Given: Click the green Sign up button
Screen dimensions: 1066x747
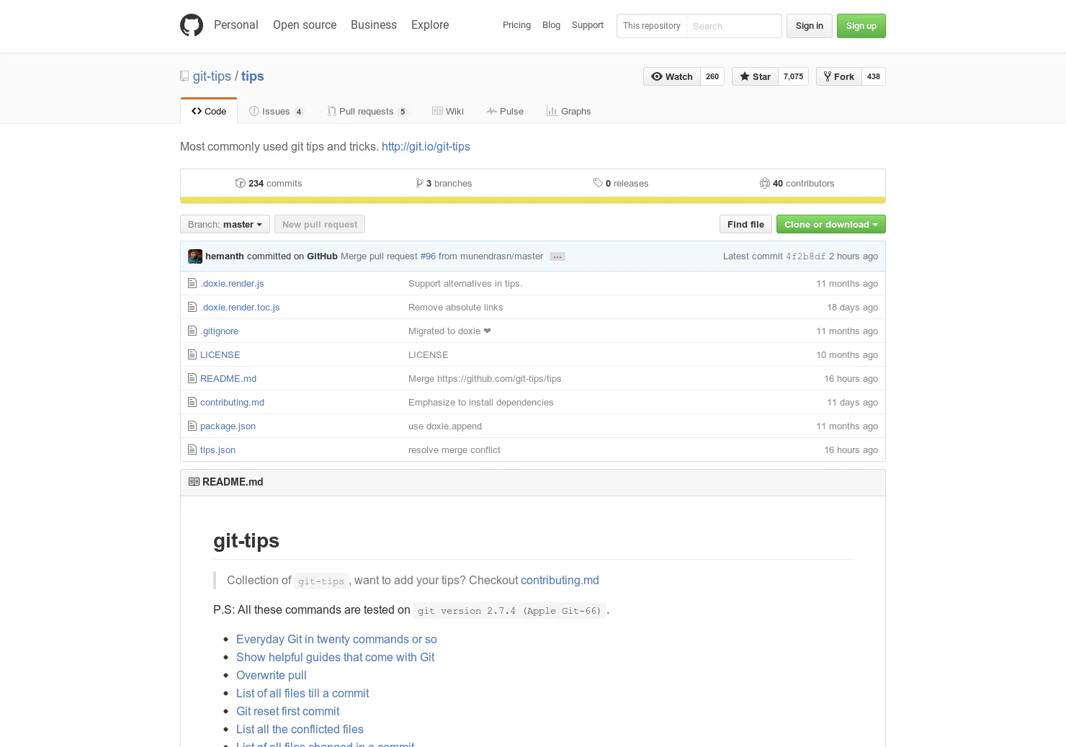Looking at the screenshot, I should [861, 26].
